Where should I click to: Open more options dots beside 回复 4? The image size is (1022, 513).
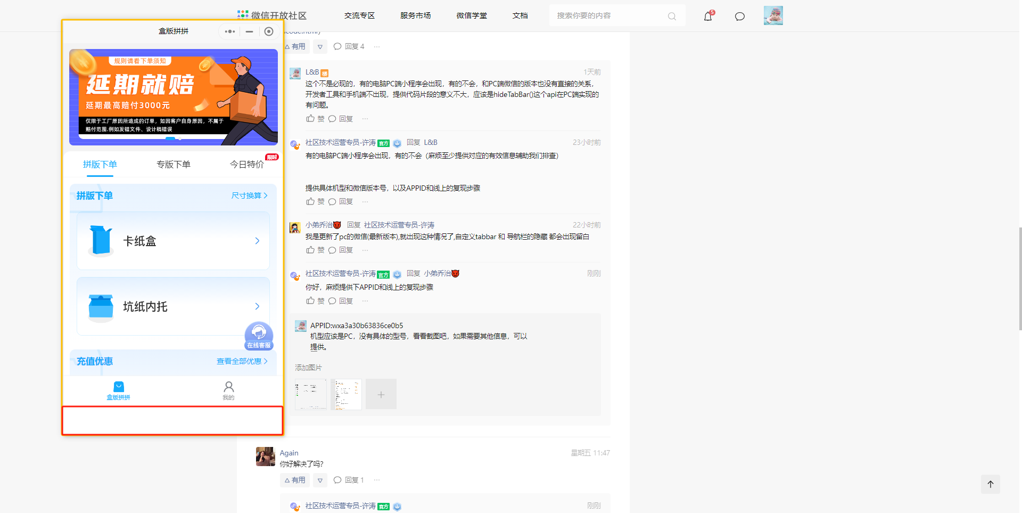coord(377,46)
